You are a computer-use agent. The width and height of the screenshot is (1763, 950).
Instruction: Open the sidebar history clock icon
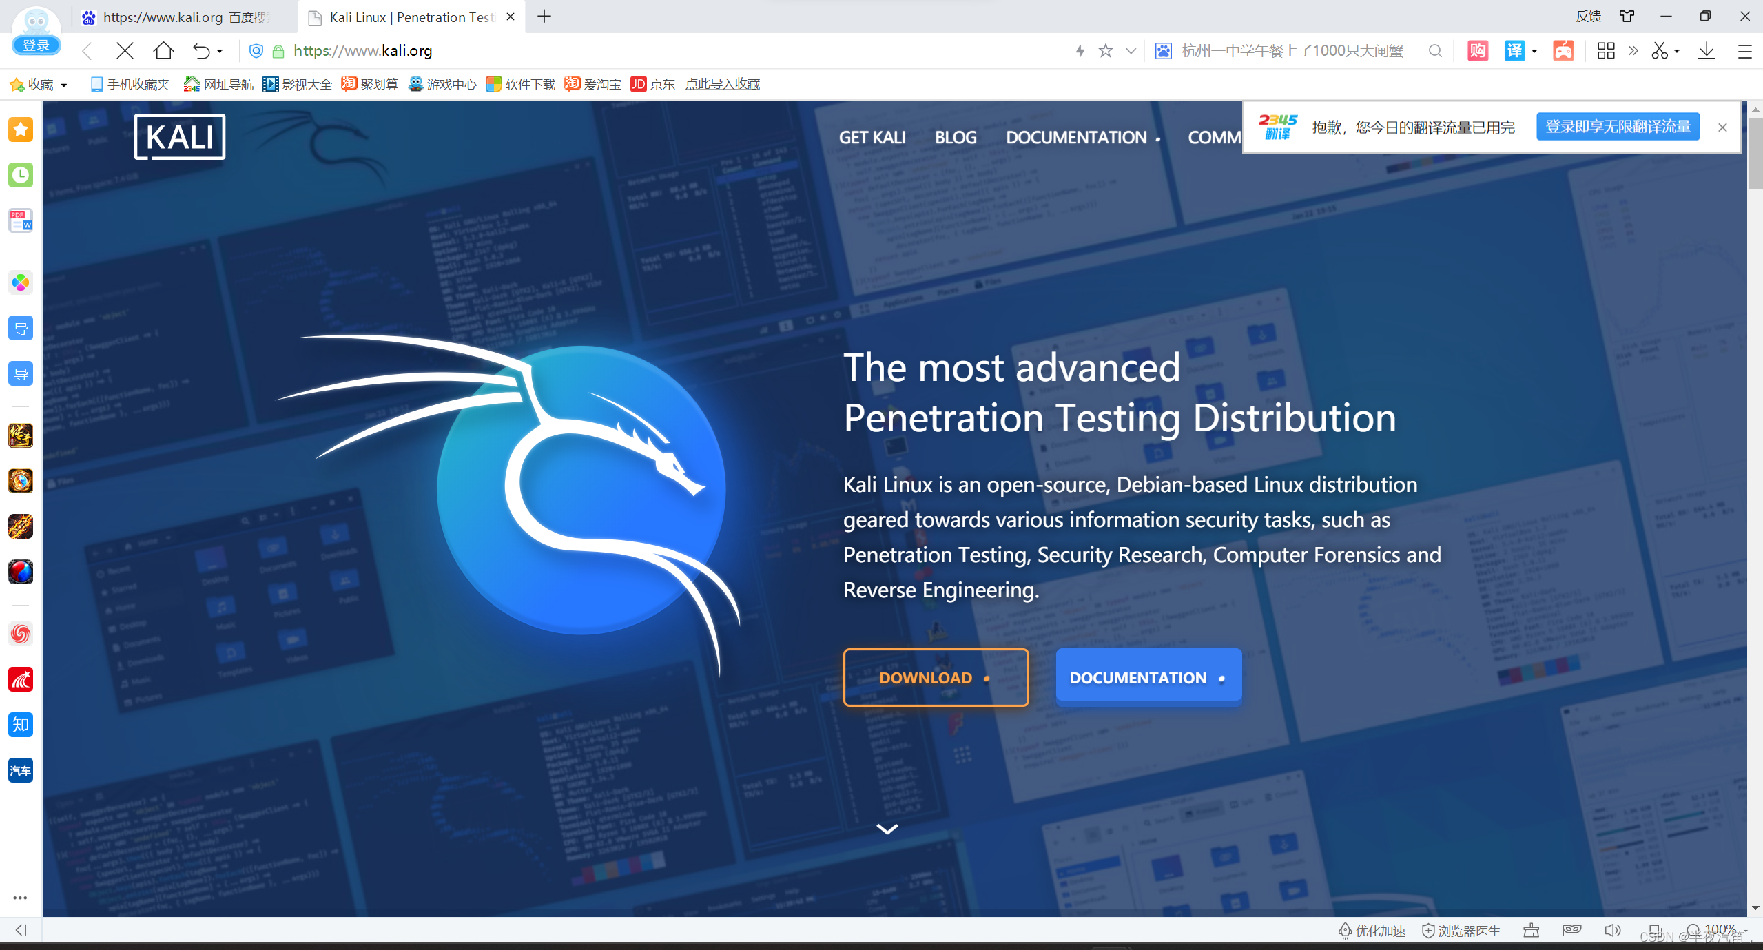(x=21, y=175)
